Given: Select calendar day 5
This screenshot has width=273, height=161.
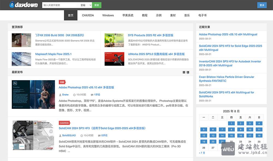Looking at the screenshot, I should coord(204,130).
